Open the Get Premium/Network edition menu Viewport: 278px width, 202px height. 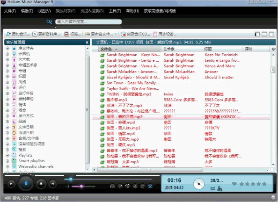(x=160, y=11)
